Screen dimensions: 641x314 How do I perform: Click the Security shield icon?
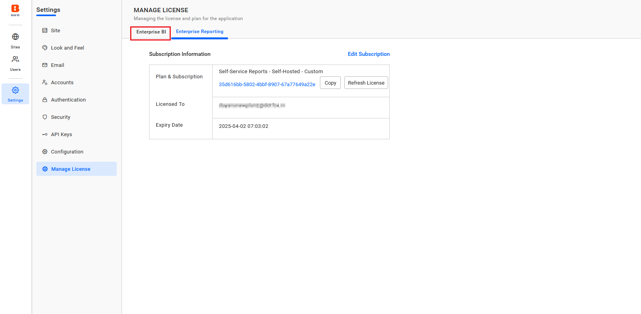(45, 117)
